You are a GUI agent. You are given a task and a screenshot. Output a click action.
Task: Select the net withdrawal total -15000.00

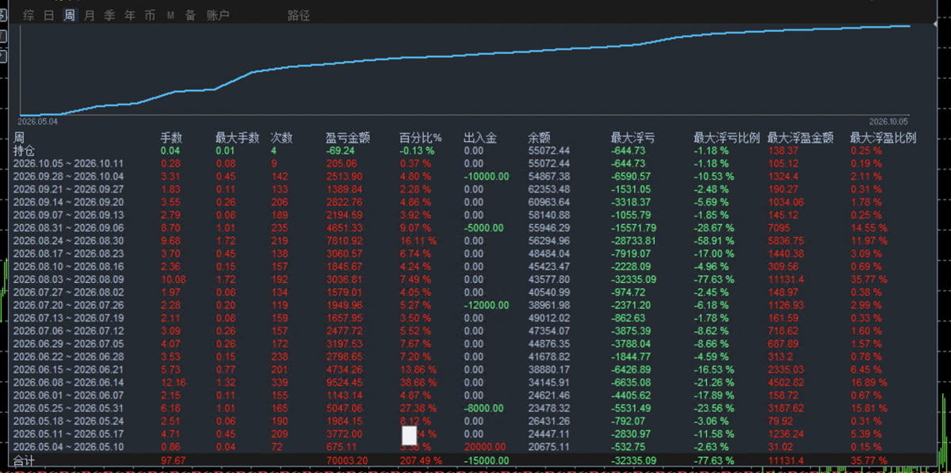click(x=485, y=460)
